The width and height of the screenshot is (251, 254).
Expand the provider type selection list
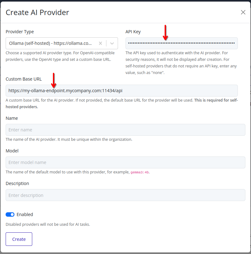tap(112, 43)
